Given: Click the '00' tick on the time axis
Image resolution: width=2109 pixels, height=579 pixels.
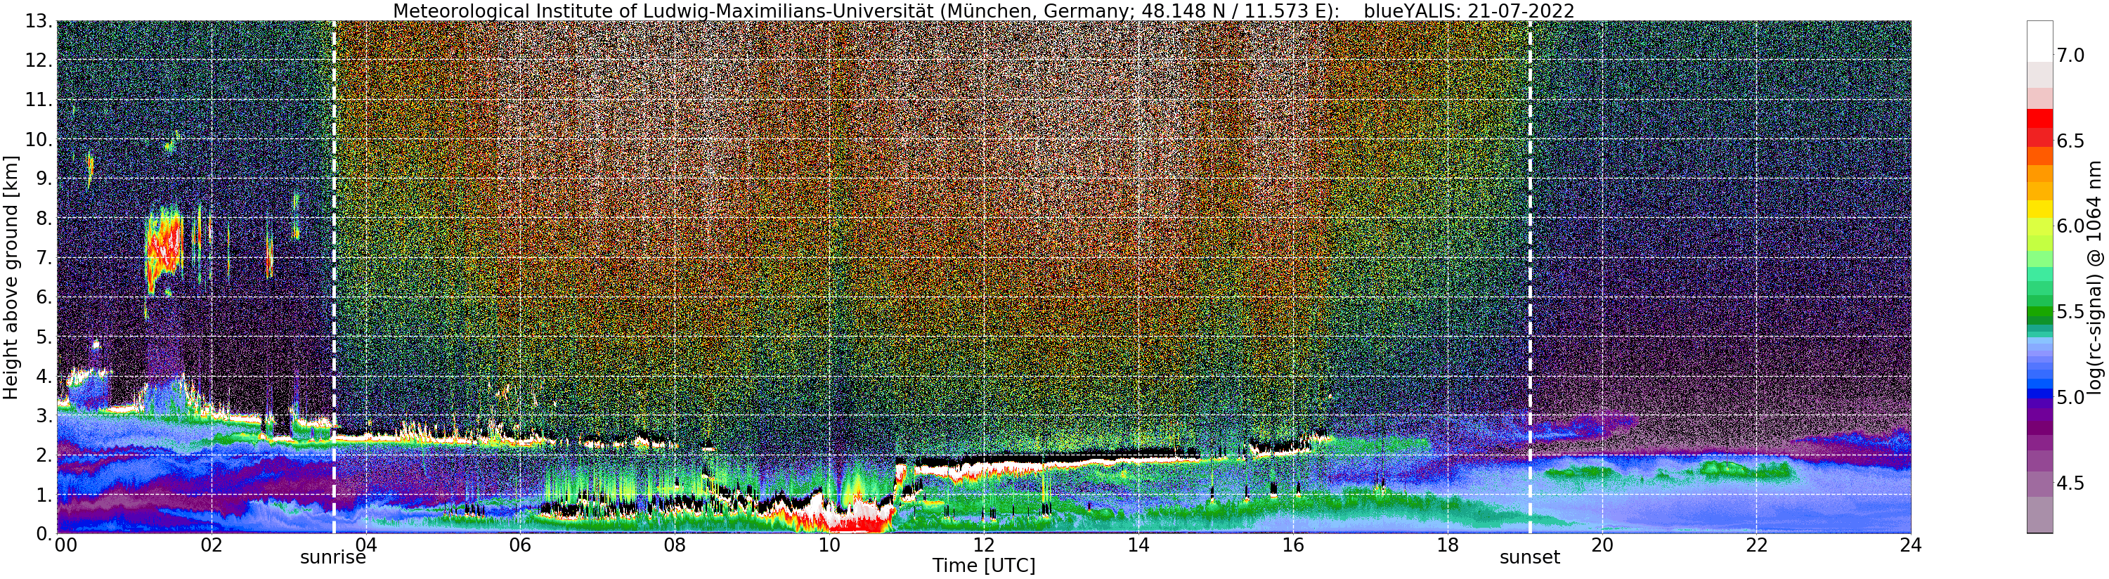Looking at the screenshot, I should coord(65,545).
